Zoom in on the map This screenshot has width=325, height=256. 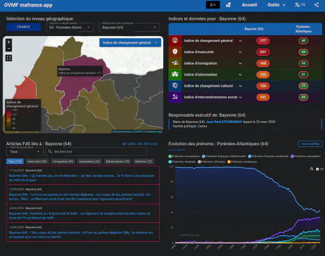(x=9, y=42)
